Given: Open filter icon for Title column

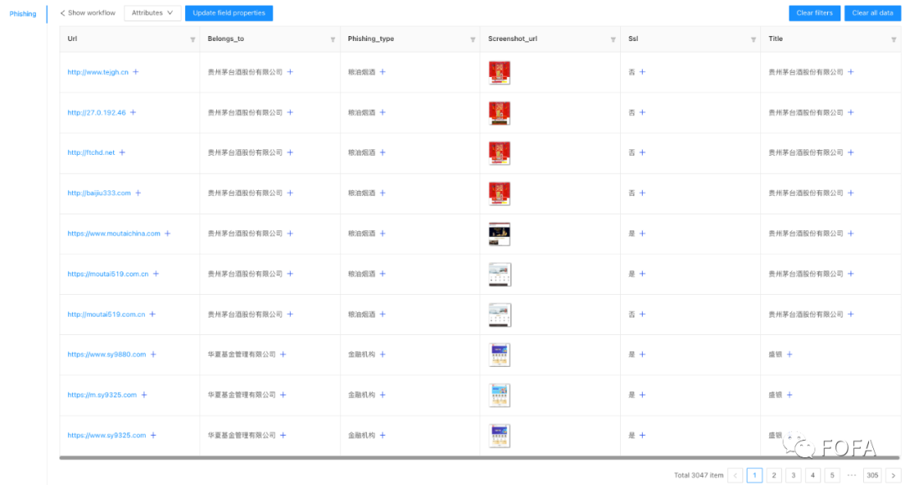Looking at the screenshot, I should (893, 40).
